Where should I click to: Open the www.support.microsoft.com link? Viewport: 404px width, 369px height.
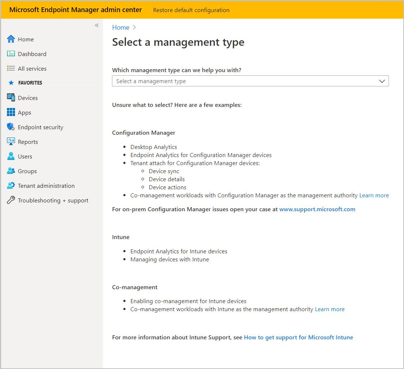tap(317, 209)
